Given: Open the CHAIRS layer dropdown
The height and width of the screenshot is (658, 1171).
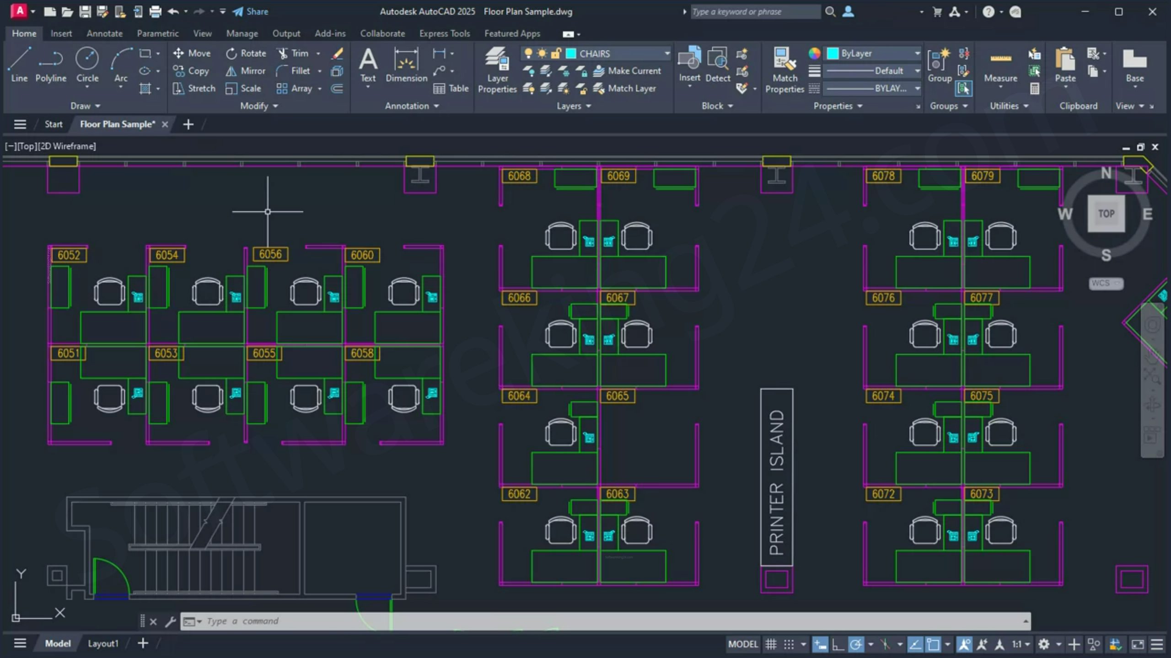Looking at the screenshot, I should [x=667, y=53].
